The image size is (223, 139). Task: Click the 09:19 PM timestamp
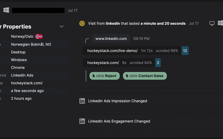pyautogui.click(x=141, y=39)
